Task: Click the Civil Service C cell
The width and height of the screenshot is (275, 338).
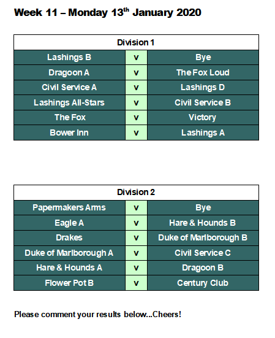Action: click(x=203, y=253)
